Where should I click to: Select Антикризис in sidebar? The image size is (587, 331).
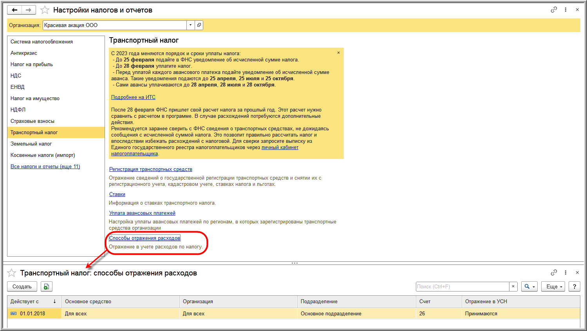pos(56,53)
